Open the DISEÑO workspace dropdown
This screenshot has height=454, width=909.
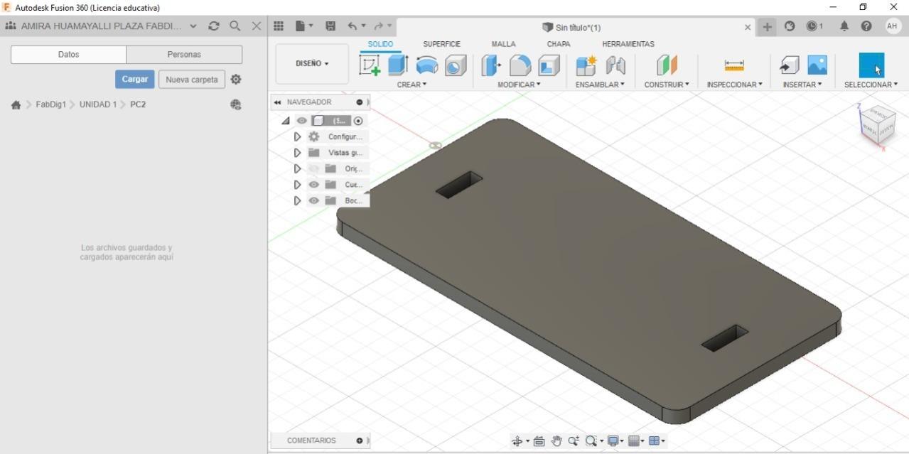[312, 64]
